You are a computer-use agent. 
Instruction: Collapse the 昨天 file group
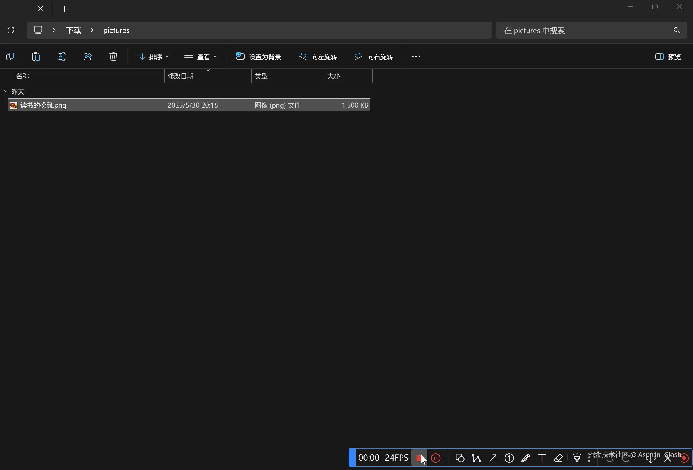pyautogui.click(x=6, y=91)
